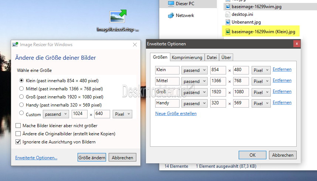Open the Pixel dropdown in Mittel row
Screen dimensions: 317x181
(x=261, y=81)
